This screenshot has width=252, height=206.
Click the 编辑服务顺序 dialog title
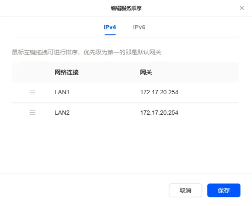126,8
